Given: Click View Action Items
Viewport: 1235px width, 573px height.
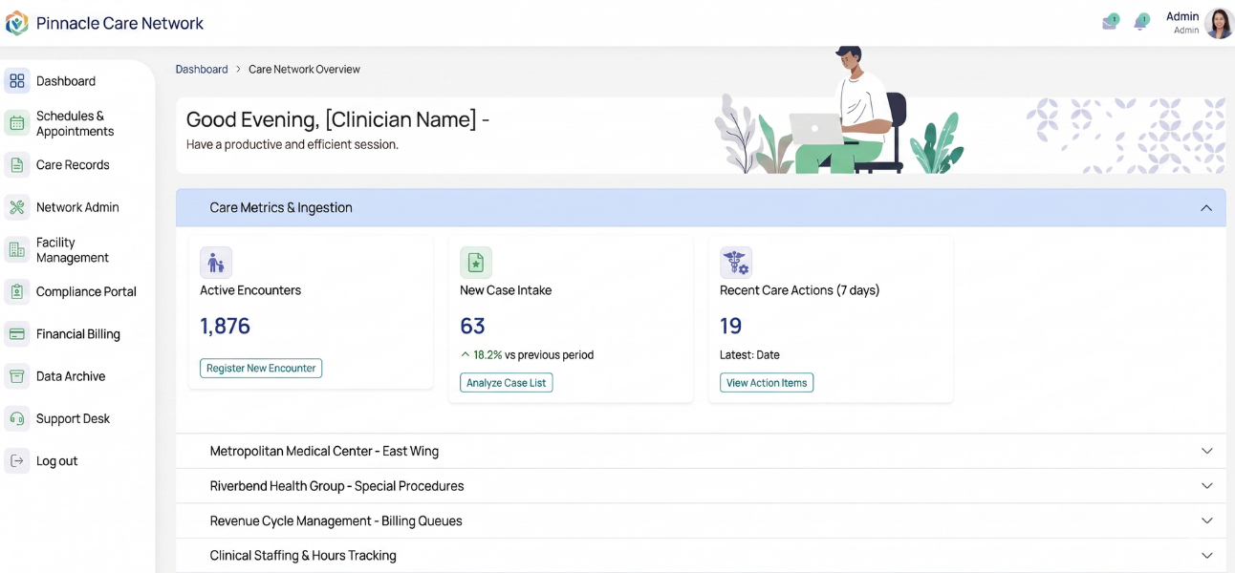Looking at the screenshot, I should (767, 382).
